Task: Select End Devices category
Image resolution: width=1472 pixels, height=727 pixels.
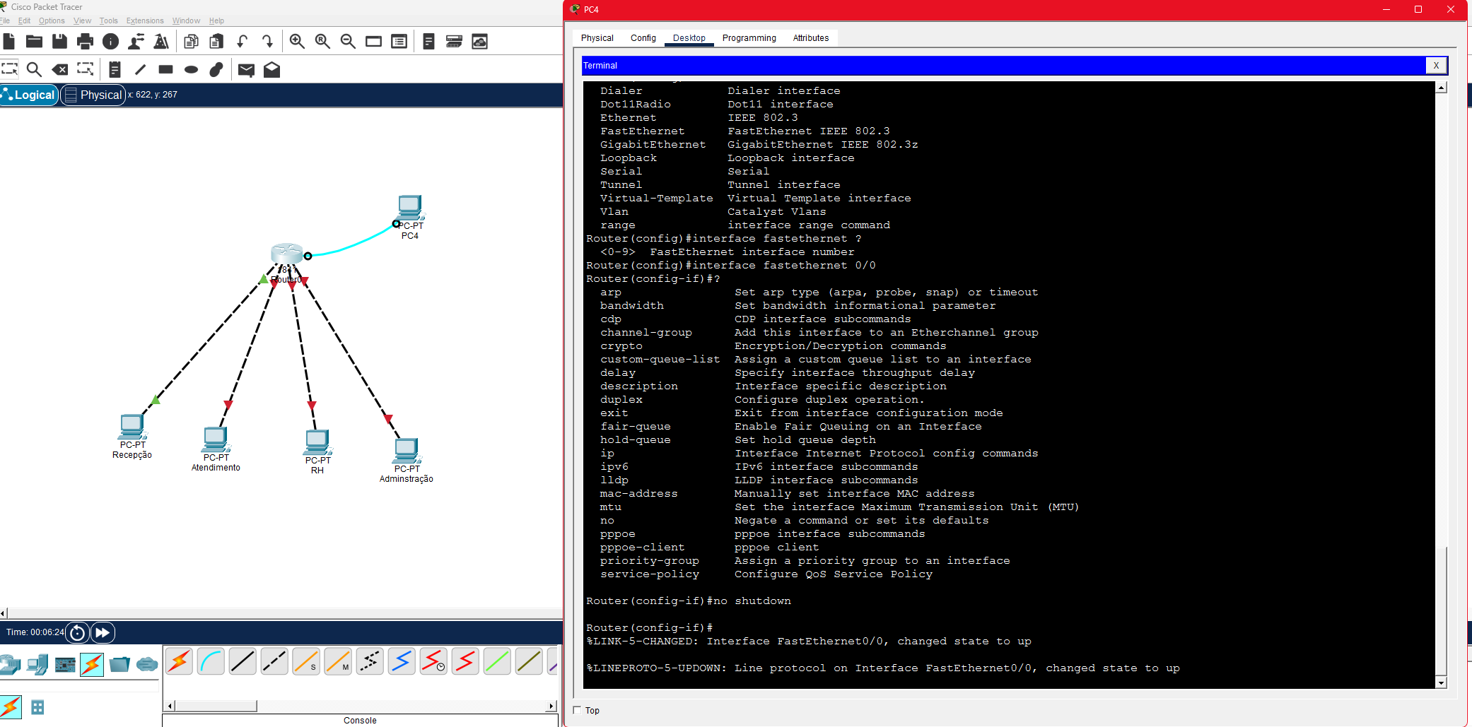Action: pos(37,665)
